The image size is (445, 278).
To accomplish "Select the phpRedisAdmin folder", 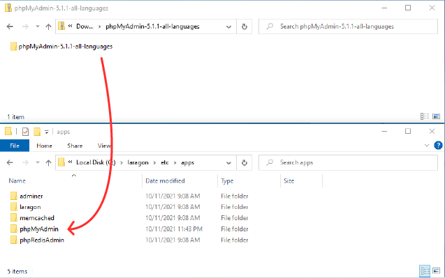I will tap(42, 240).
